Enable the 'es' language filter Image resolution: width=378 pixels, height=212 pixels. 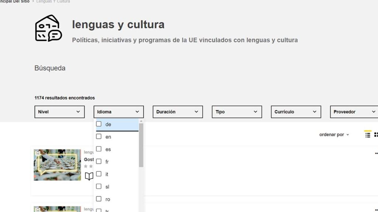pyautogui.click(x=99, y=149)
